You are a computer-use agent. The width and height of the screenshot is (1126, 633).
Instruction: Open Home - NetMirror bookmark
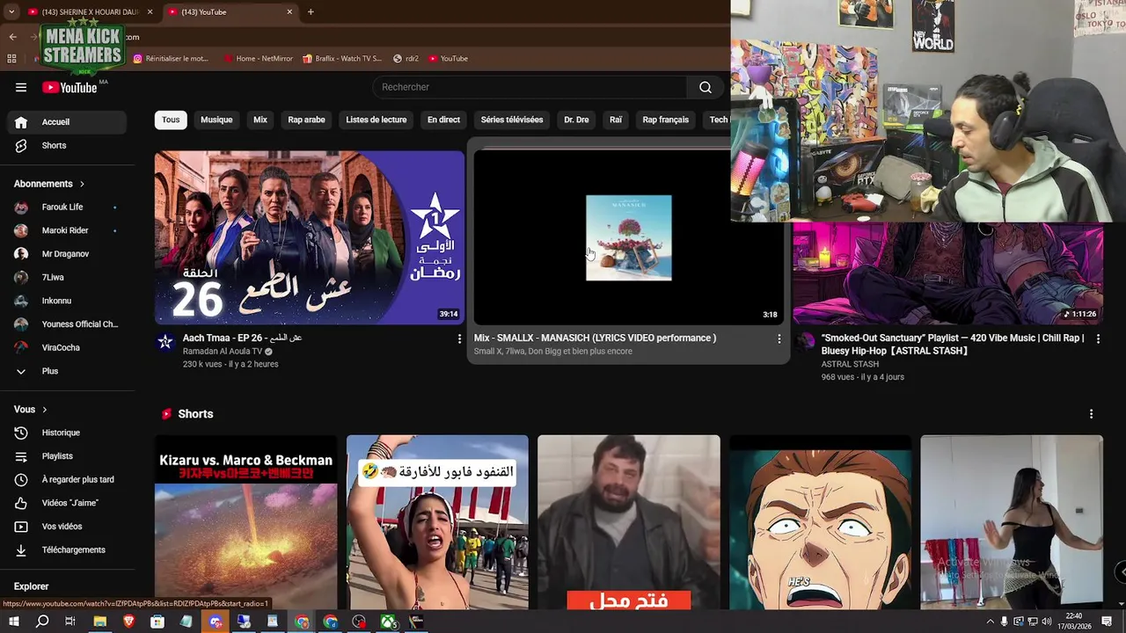click(258, 59)
